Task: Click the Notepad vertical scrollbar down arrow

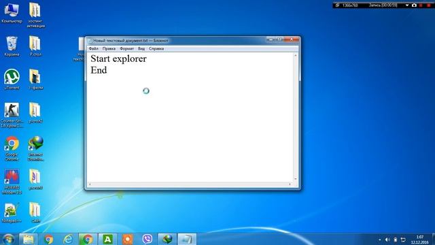Action: point(296,179)
